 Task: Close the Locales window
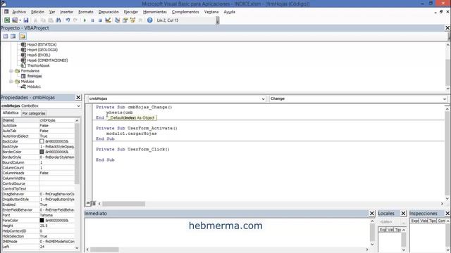point(403,214)
